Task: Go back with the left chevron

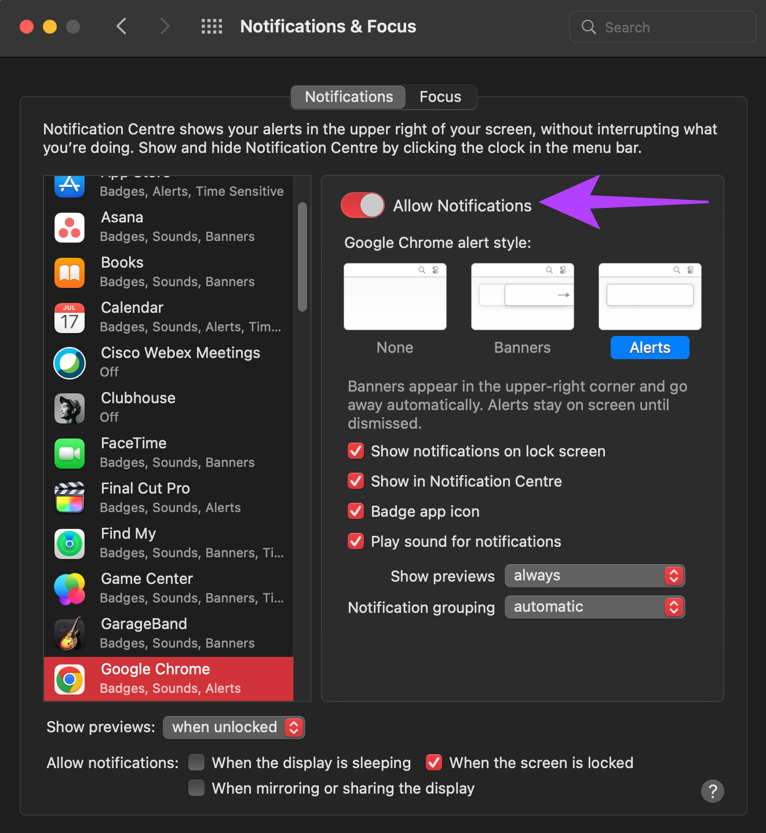Action: coord(121,26)
